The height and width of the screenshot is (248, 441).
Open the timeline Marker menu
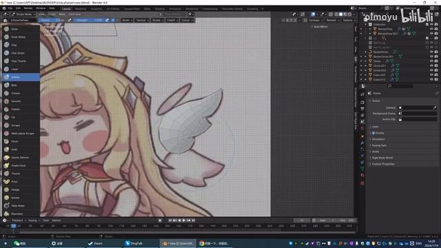[x=57, y=220]
